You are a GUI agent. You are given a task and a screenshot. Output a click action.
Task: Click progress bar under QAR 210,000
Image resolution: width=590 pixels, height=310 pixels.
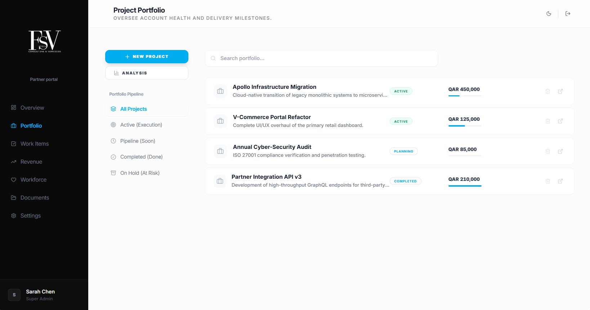(x=465, y=186)
